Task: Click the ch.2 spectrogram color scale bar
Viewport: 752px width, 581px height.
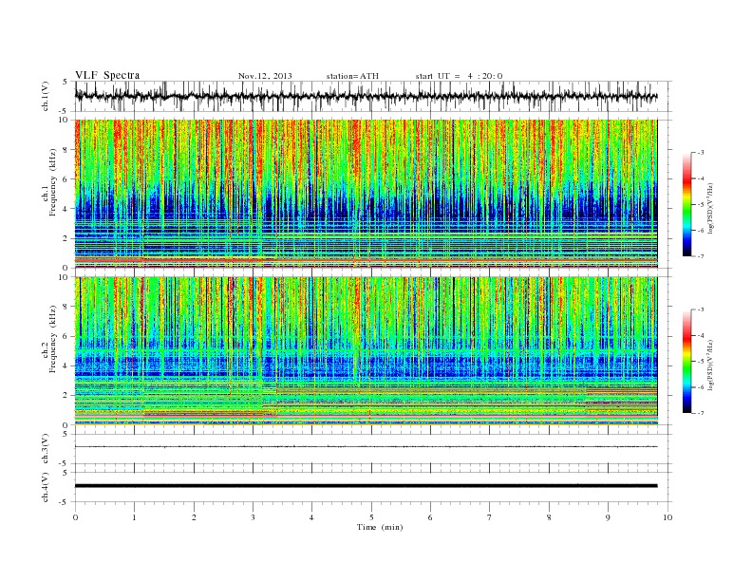Action: tap(686, 361)
